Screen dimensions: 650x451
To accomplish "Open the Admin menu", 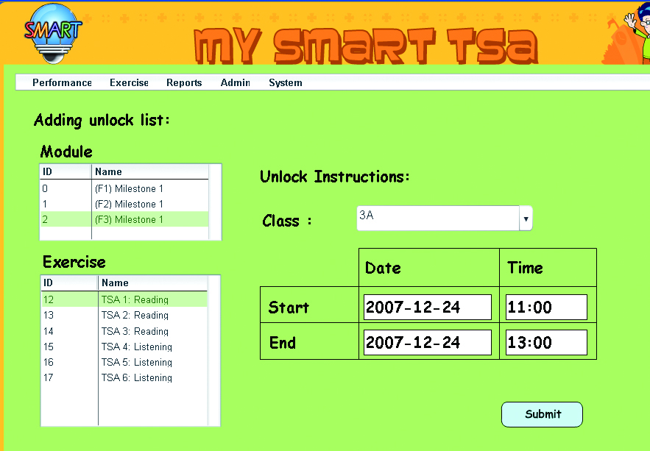I will (235, 83).
